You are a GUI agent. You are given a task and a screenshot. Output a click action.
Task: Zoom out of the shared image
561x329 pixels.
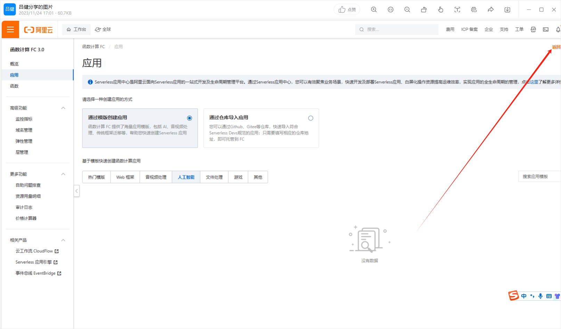click(407, 10)
